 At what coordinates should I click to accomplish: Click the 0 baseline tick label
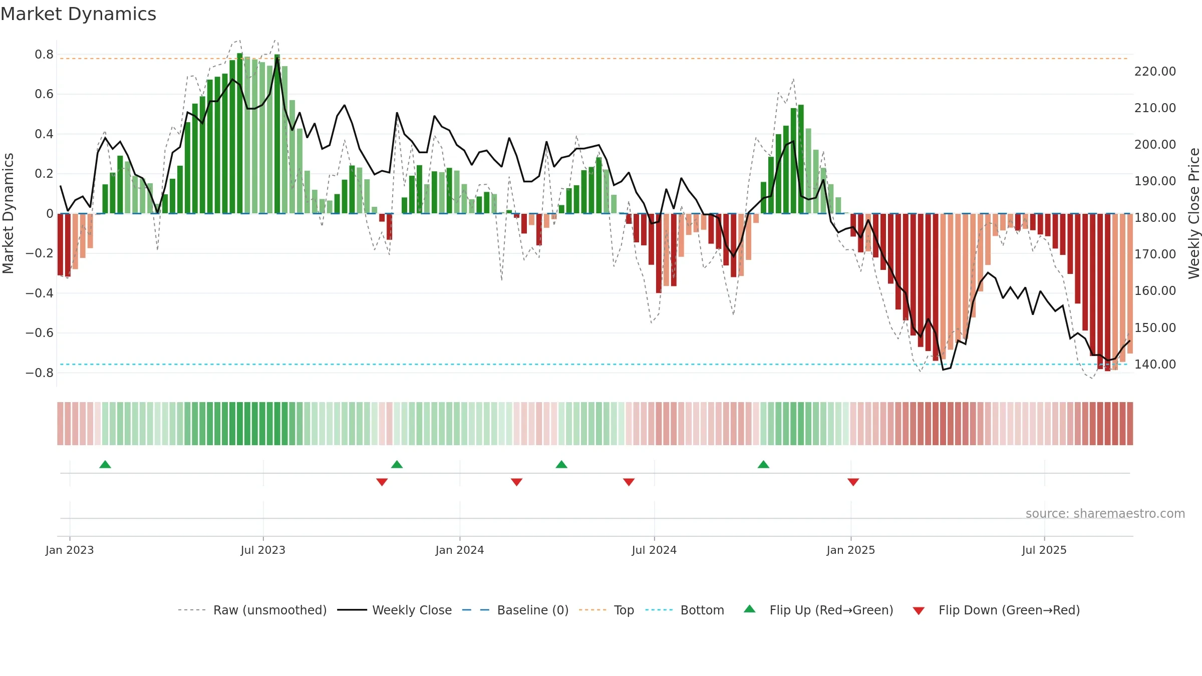click(x=50, y=213)
